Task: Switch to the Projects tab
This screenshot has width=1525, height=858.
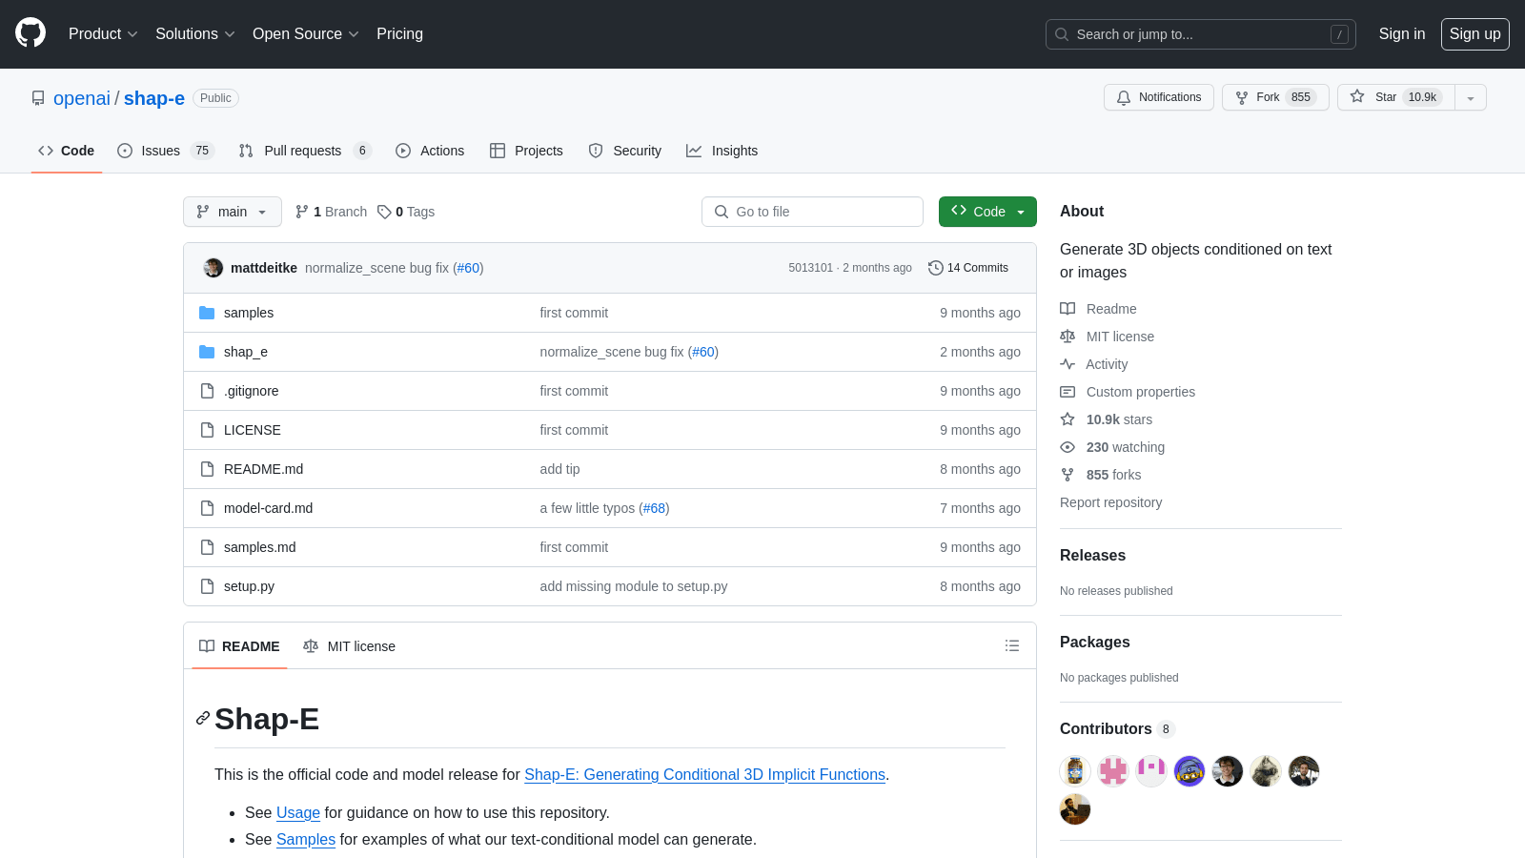Action: (526, 151)
